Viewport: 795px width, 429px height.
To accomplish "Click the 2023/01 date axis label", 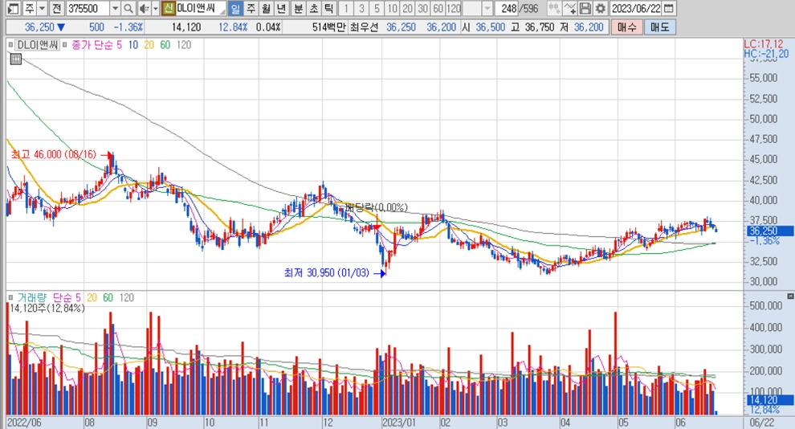I will point(399,423).
